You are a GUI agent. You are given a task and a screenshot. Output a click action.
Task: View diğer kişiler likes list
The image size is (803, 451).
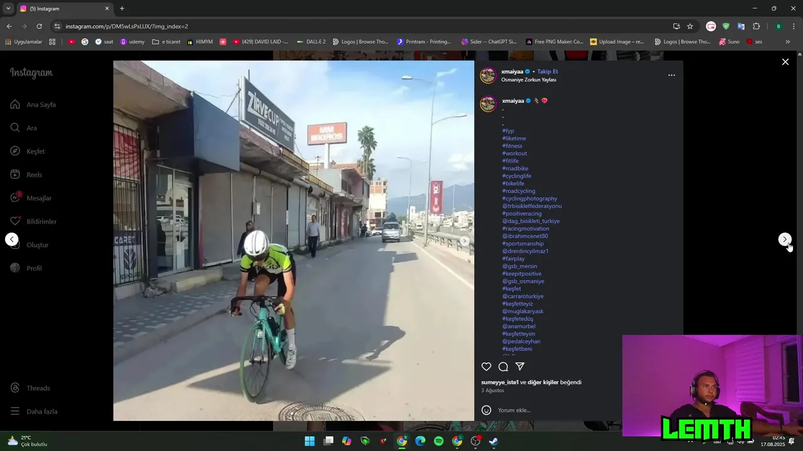click(x=543, y=382)
